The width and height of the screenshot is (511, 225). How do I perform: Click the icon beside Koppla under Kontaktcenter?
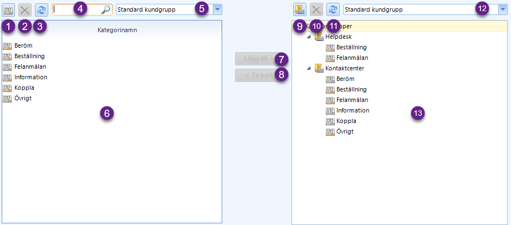click(330, 121)
